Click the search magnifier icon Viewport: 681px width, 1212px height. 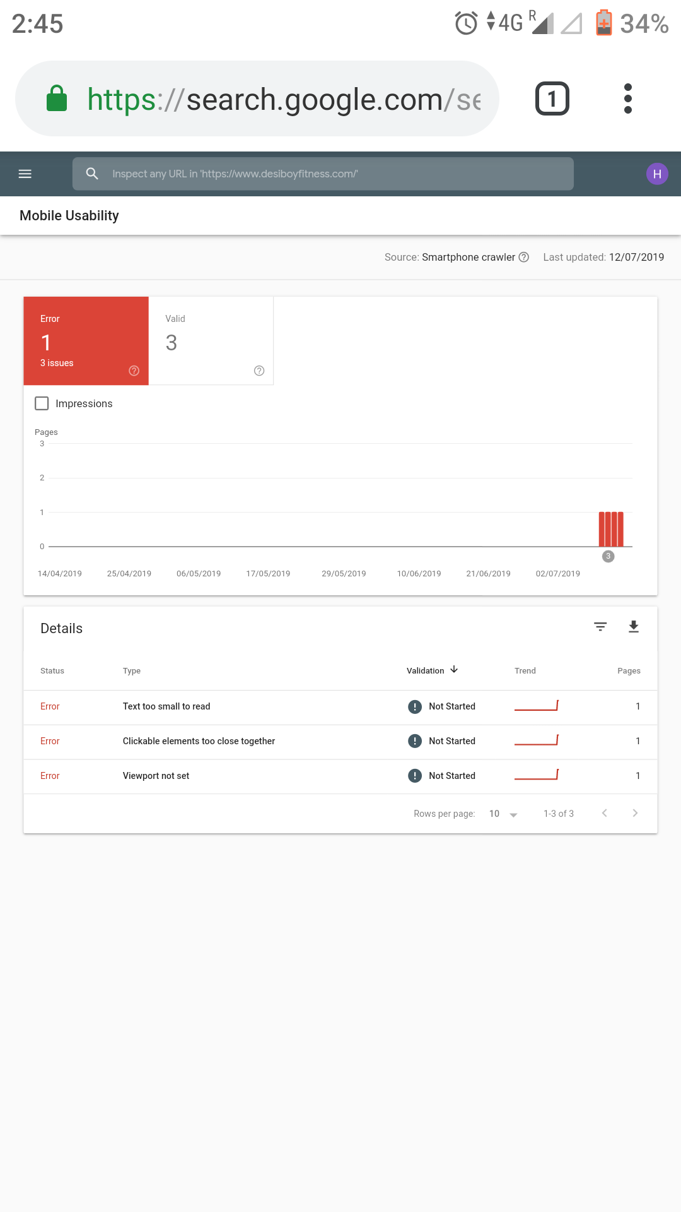click(92, 174)
